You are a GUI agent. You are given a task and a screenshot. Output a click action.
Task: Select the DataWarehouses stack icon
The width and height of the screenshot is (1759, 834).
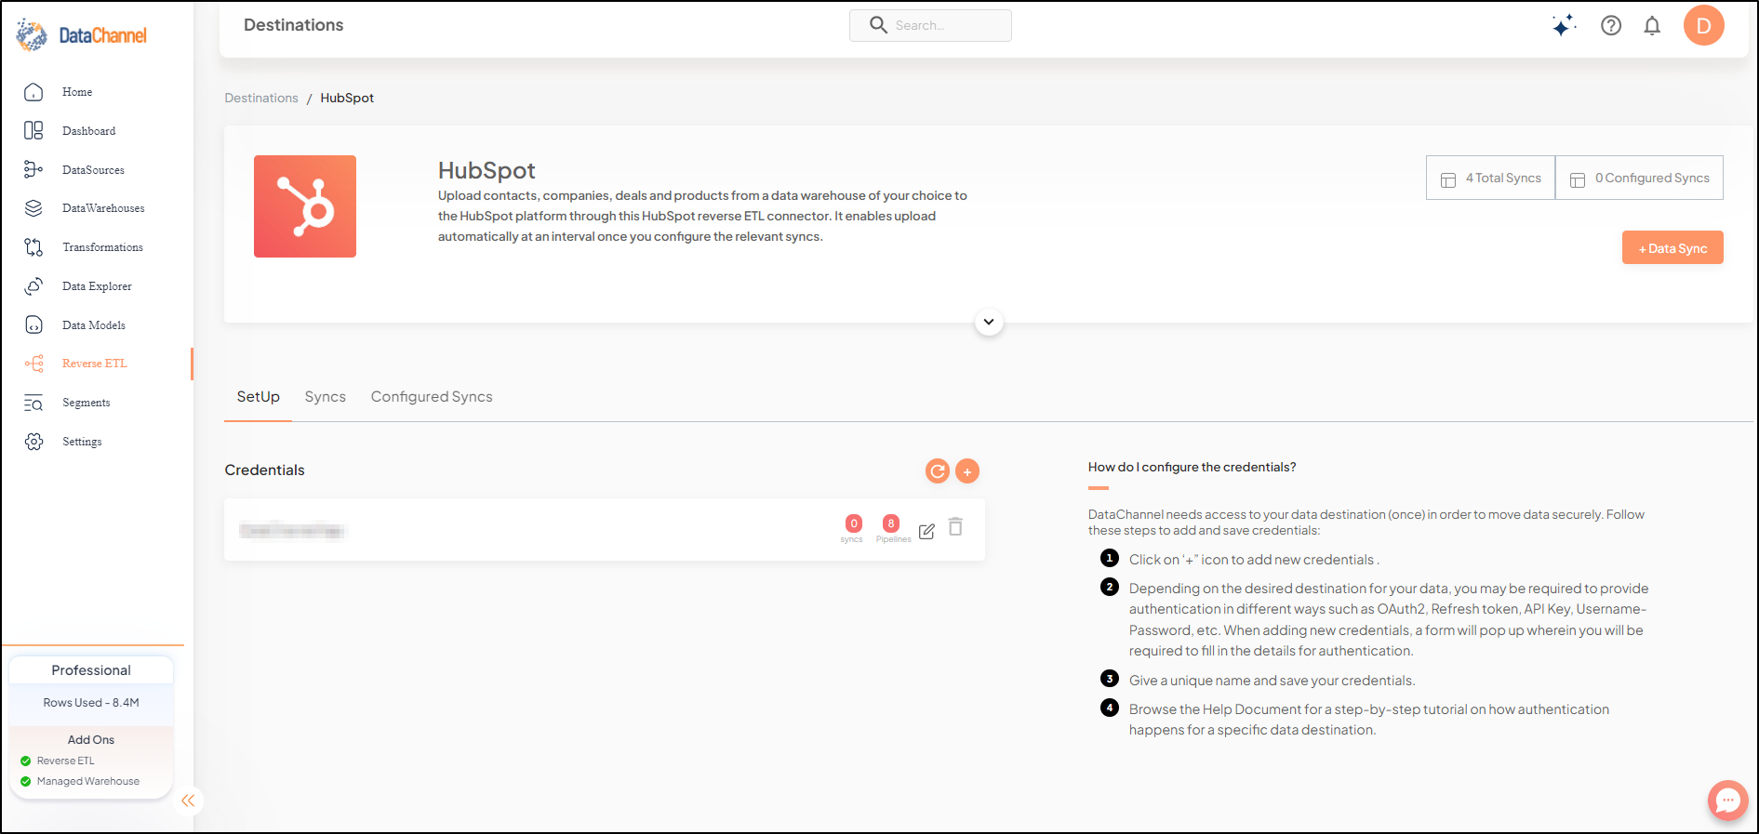33,208
